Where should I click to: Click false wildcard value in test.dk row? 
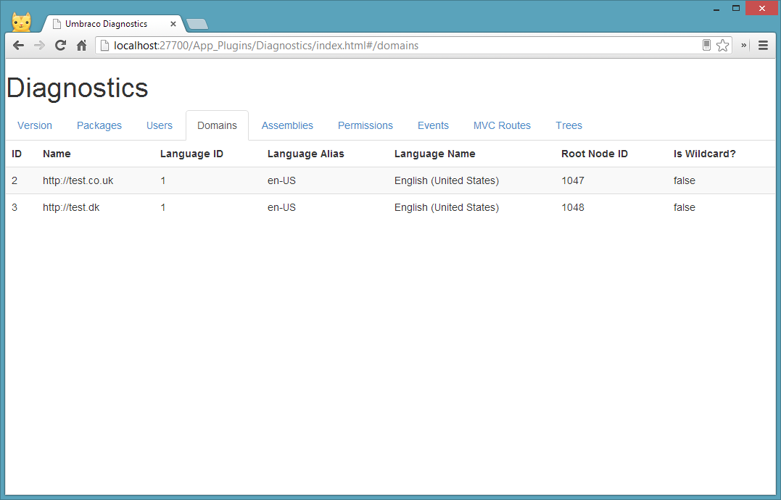pos(685,207)
